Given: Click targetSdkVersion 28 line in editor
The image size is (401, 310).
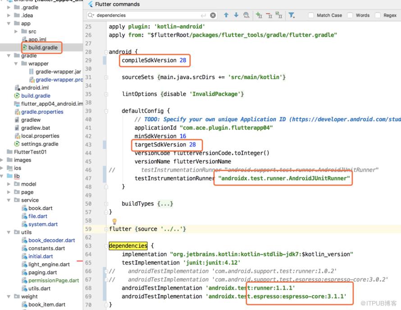Looking at the screenshot, I should 165,145.
